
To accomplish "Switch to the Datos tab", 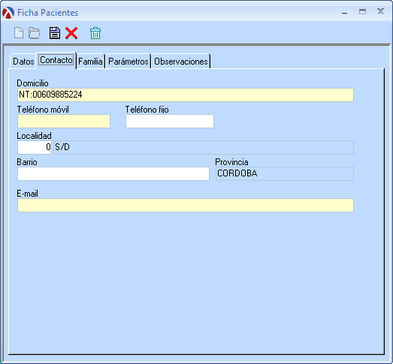I will pos(23,62).
